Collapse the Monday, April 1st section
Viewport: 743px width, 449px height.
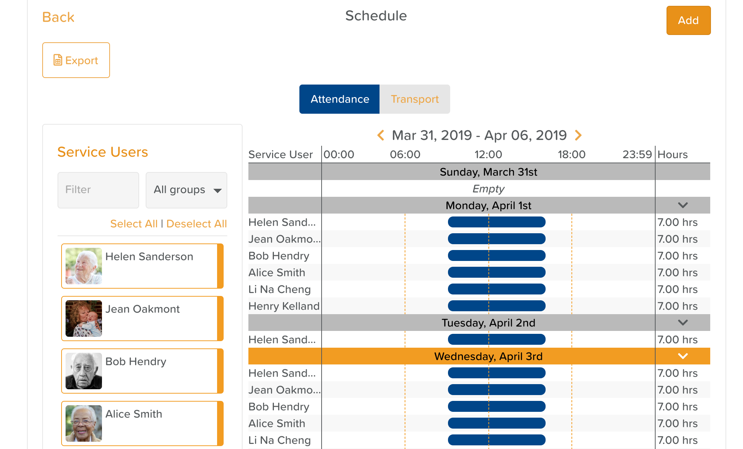[x=683, y=206]
